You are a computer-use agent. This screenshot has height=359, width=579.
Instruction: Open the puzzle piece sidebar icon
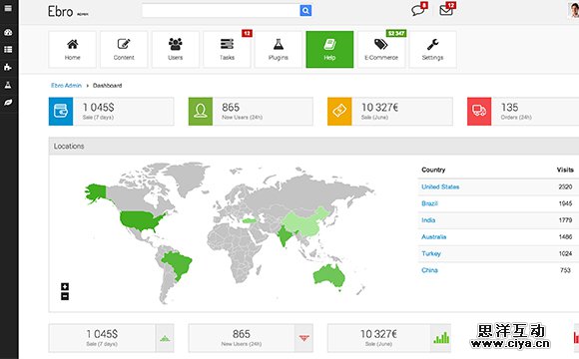point(8,67)
